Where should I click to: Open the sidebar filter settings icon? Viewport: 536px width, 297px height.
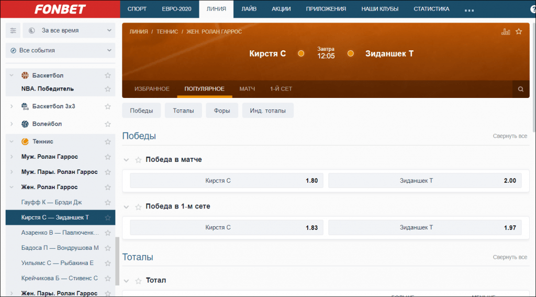13,30
